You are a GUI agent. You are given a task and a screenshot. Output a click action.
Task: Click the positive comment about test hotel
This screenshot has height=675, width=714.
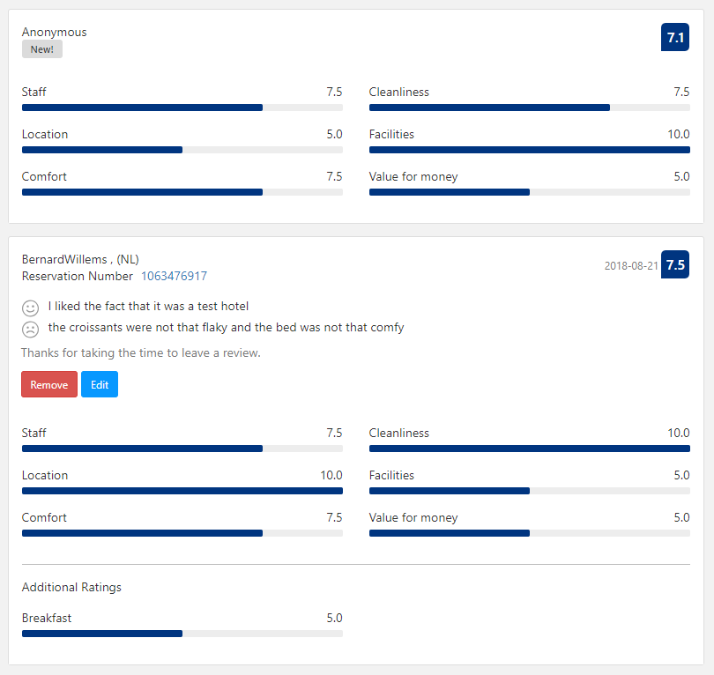[148, 306]
